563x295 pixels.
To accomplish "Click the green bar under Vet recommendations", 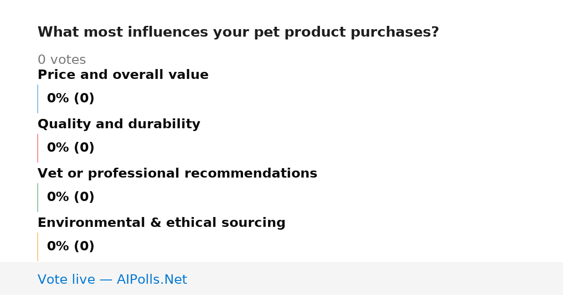I will tap(38, 197).
